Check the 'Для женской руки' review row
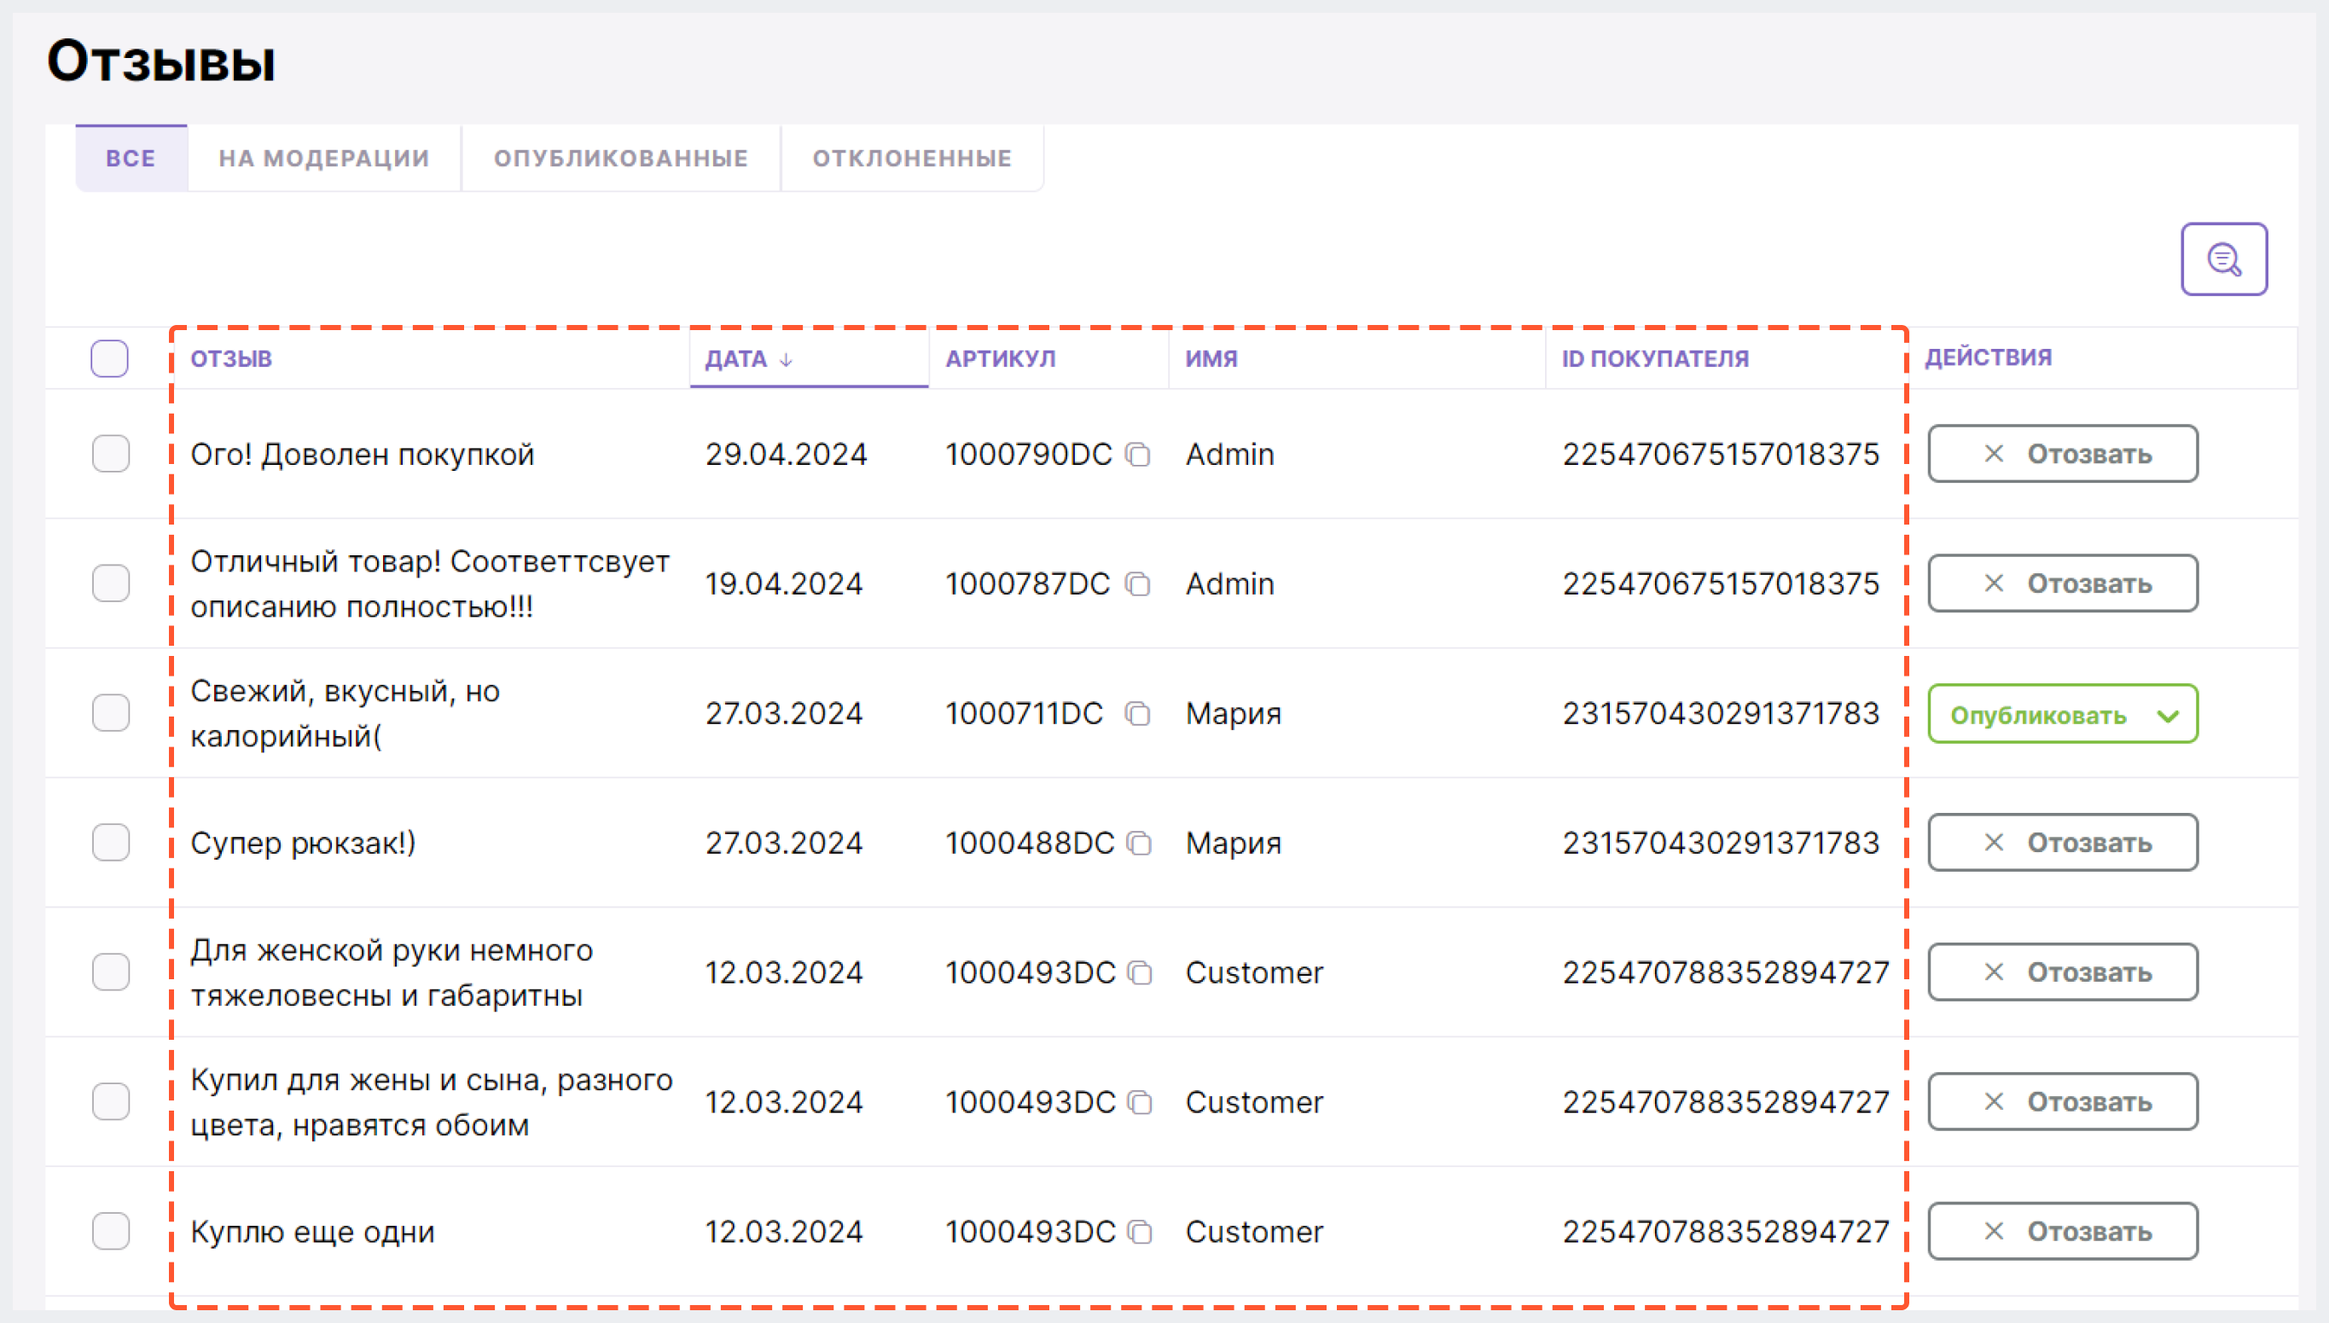Viewport: 2329px width, 1323px height. tap(110, 972)
